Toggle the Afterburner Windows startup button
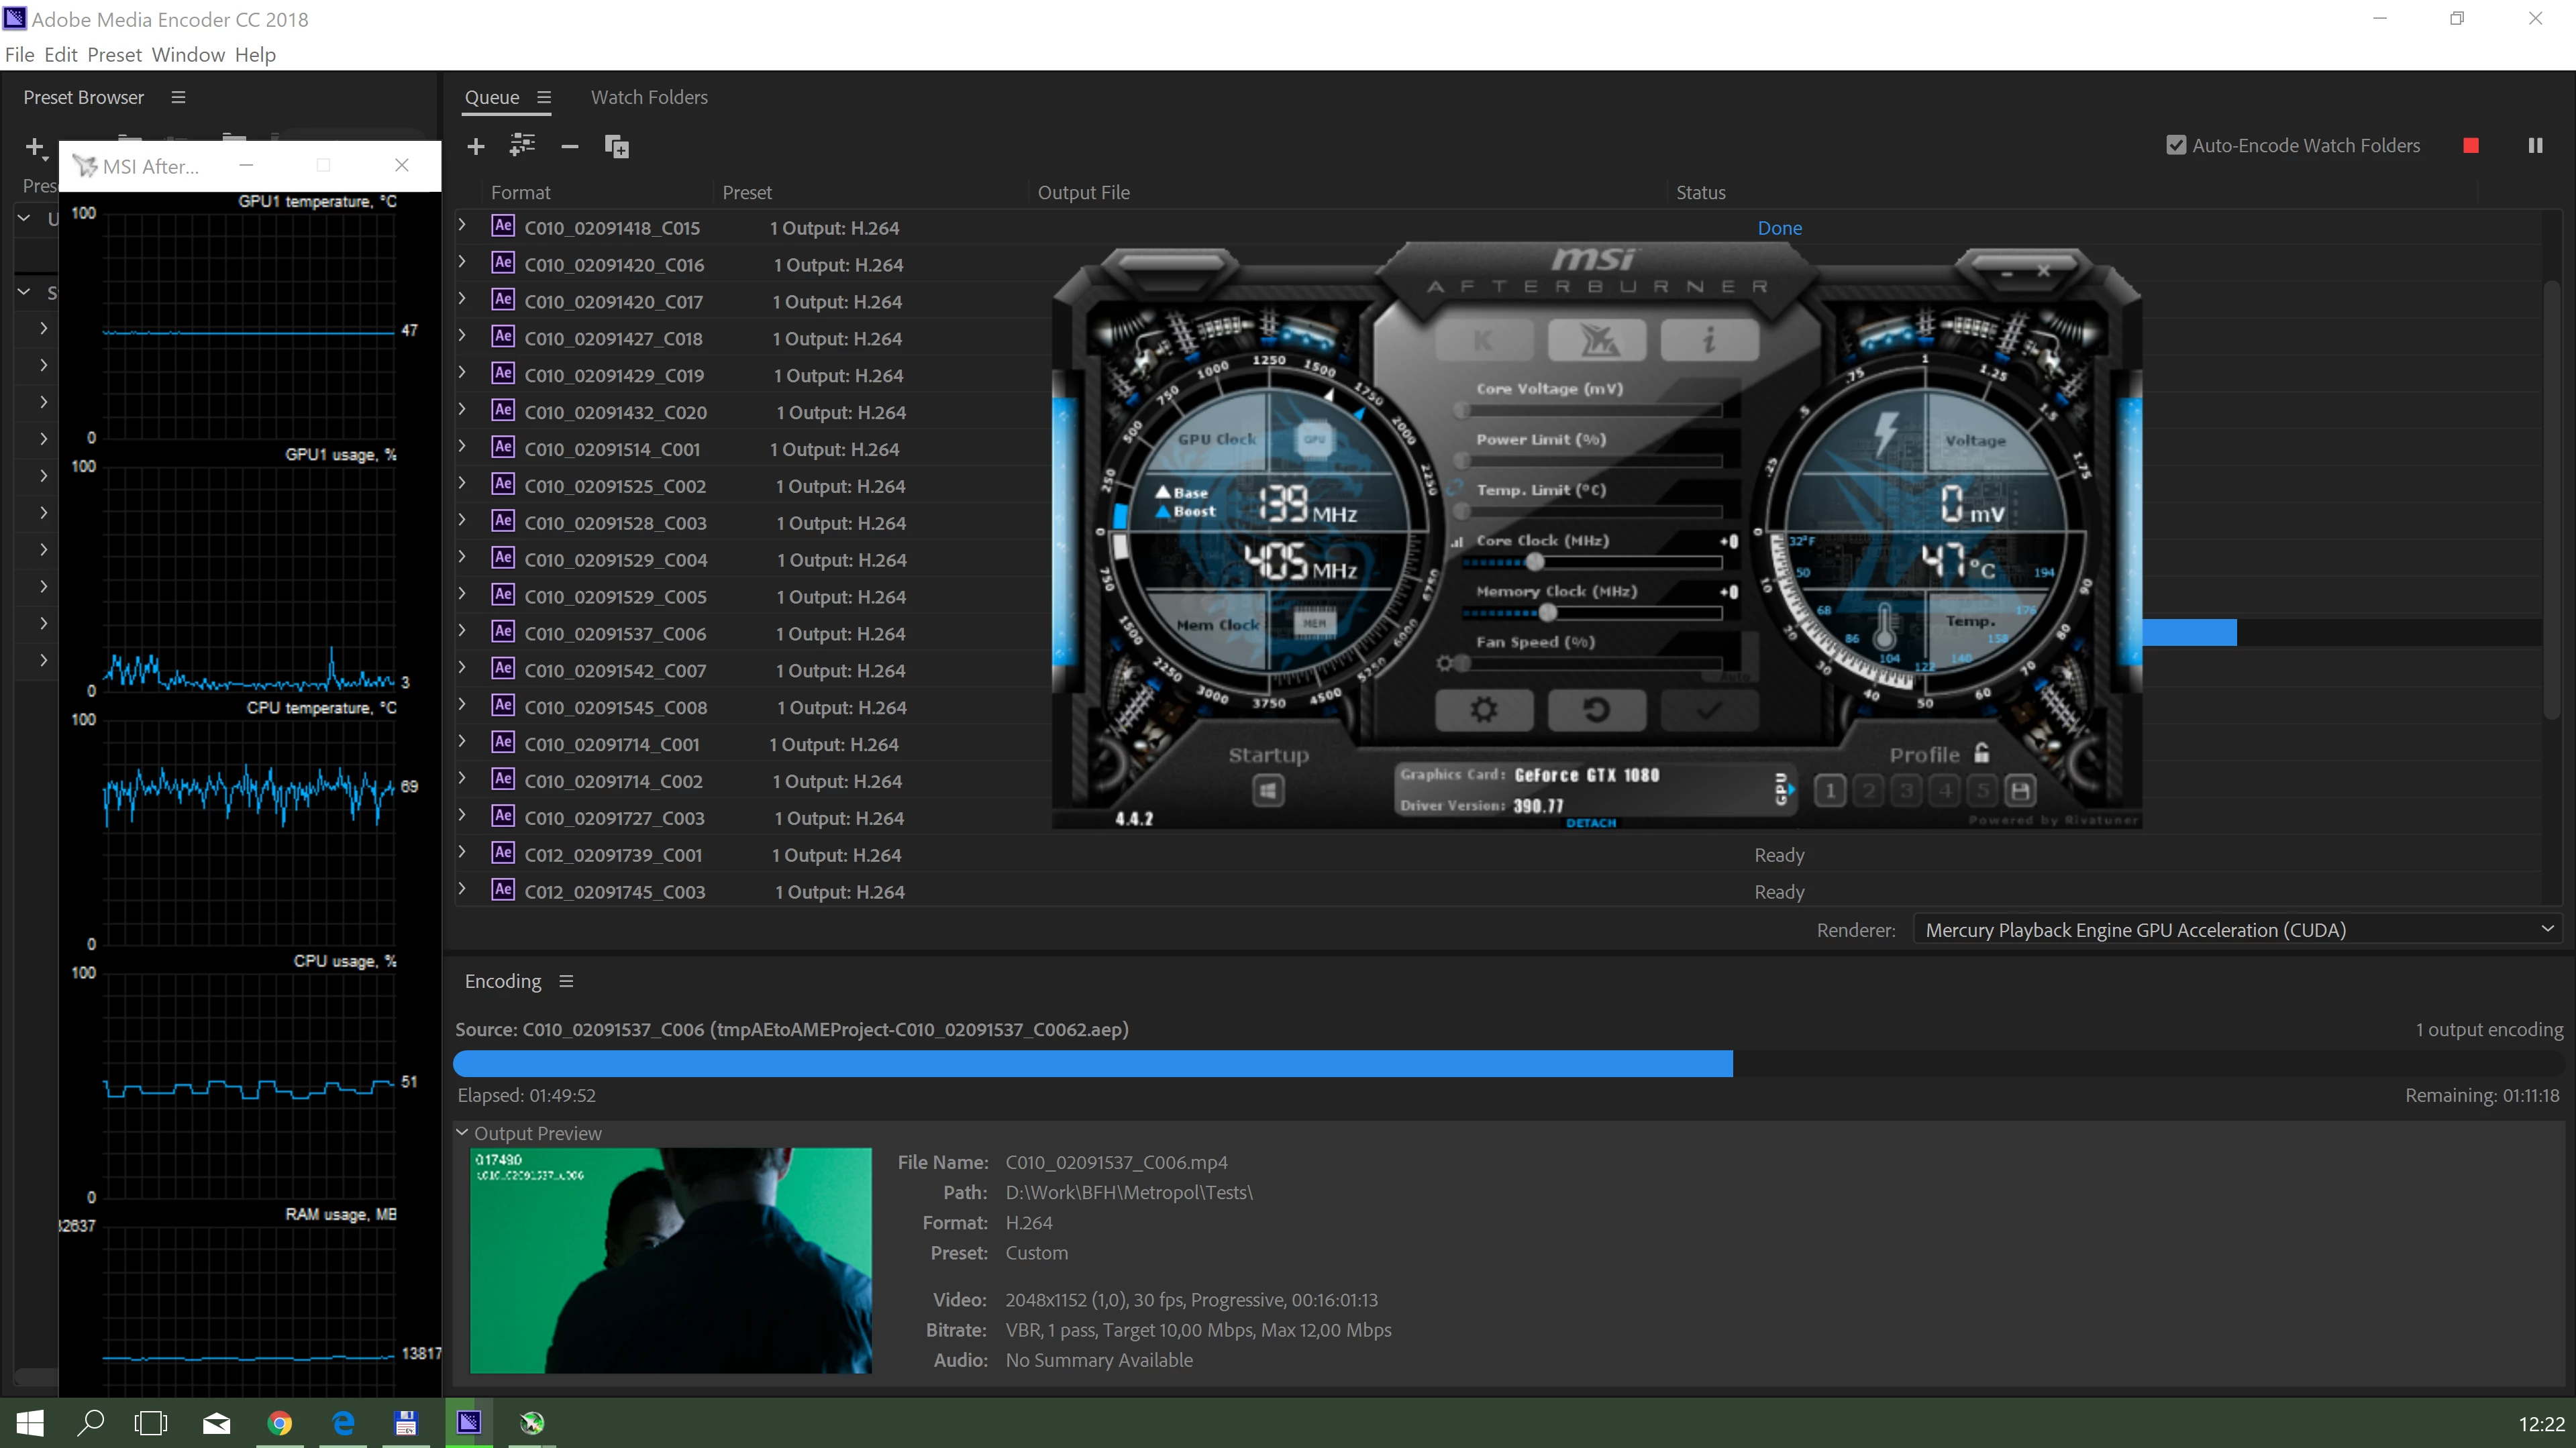2576x1448 pixels. click(1268, 791)
